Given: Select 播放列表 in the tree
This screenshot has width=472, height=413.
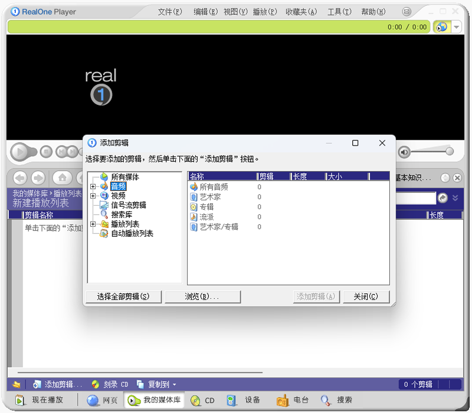Looking at the screenshot, I should [x=125, y=224].
